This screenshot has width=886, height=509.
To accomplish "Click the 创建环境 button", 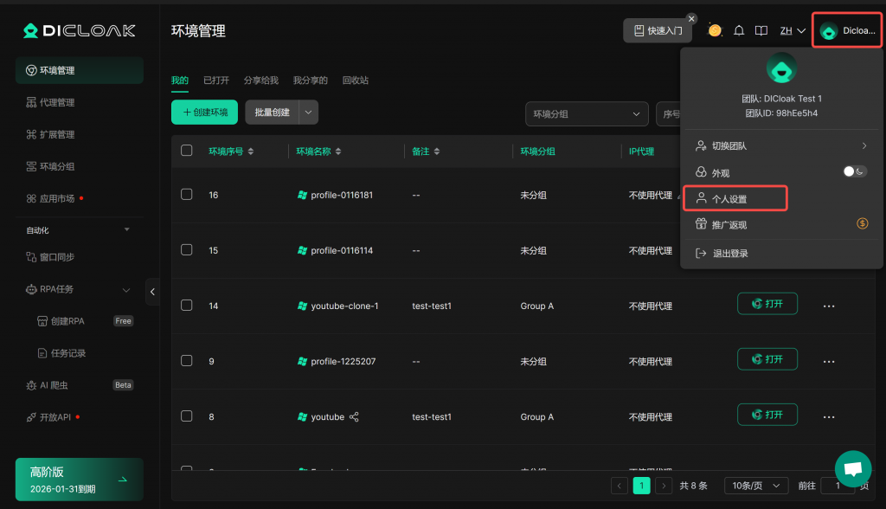I will coord(204,113).
